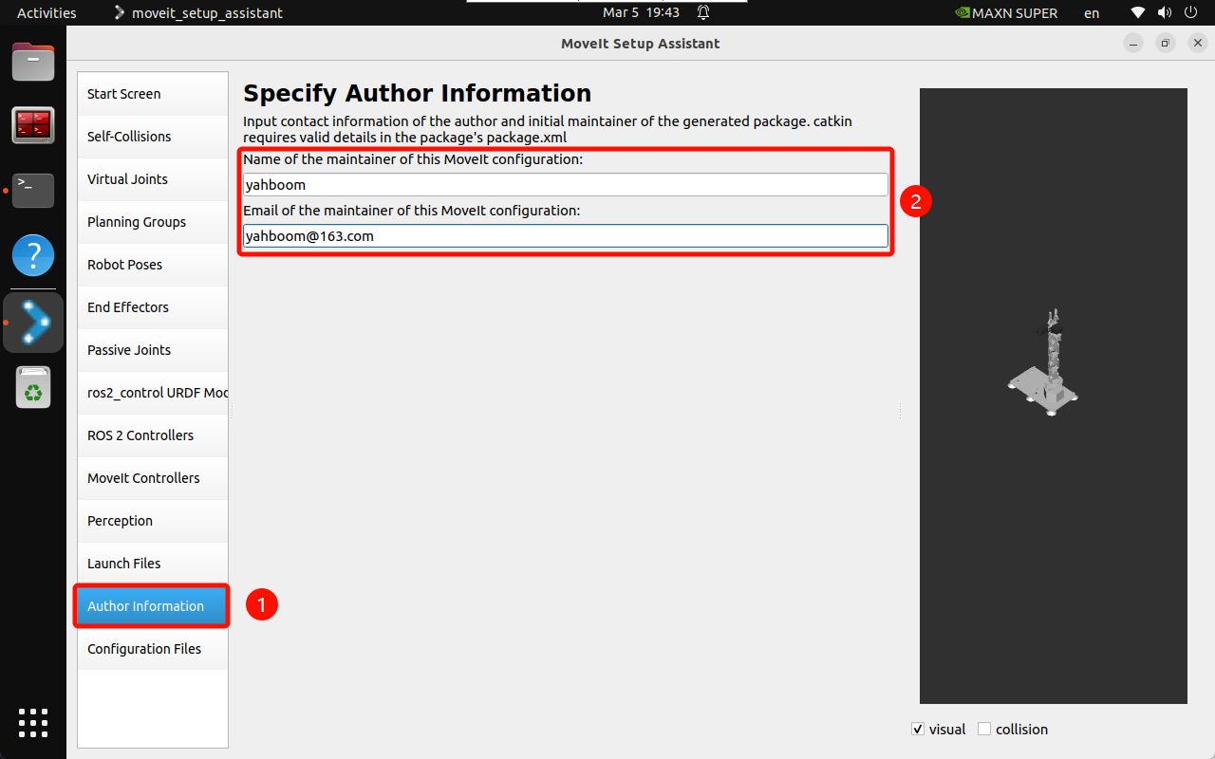Image resolution: width=1215 pixels, height=759 pixels.
Task: Open the Passive Joints step
Action: (x=153, y=350)
